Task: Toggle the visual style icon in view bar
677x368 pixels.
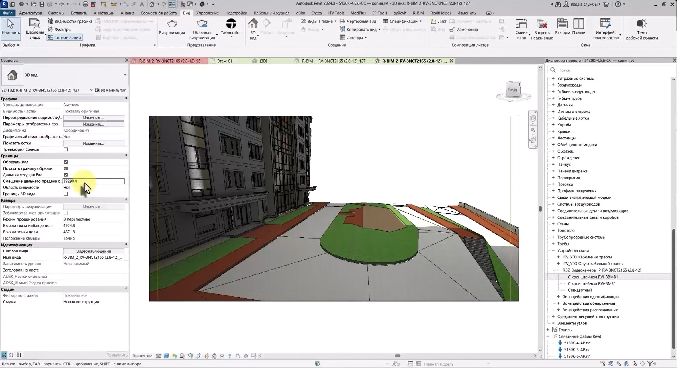Action: pos(167,356)
